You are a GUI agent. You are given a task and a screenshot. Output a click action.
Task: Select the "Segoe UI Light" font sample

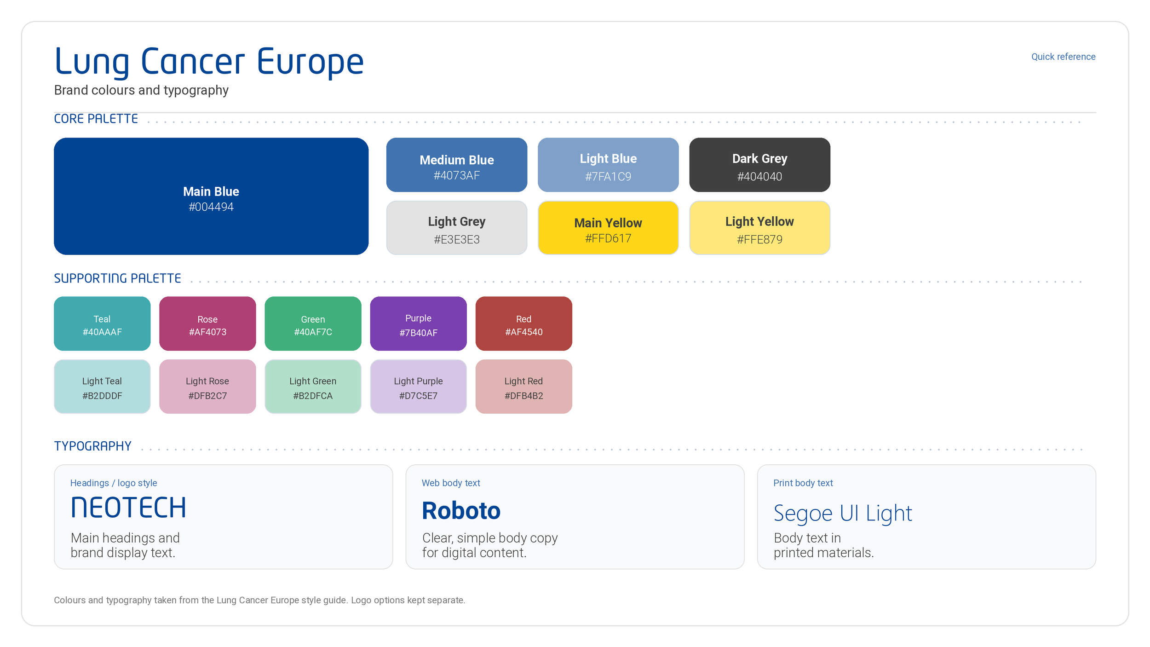pos(843,513)
